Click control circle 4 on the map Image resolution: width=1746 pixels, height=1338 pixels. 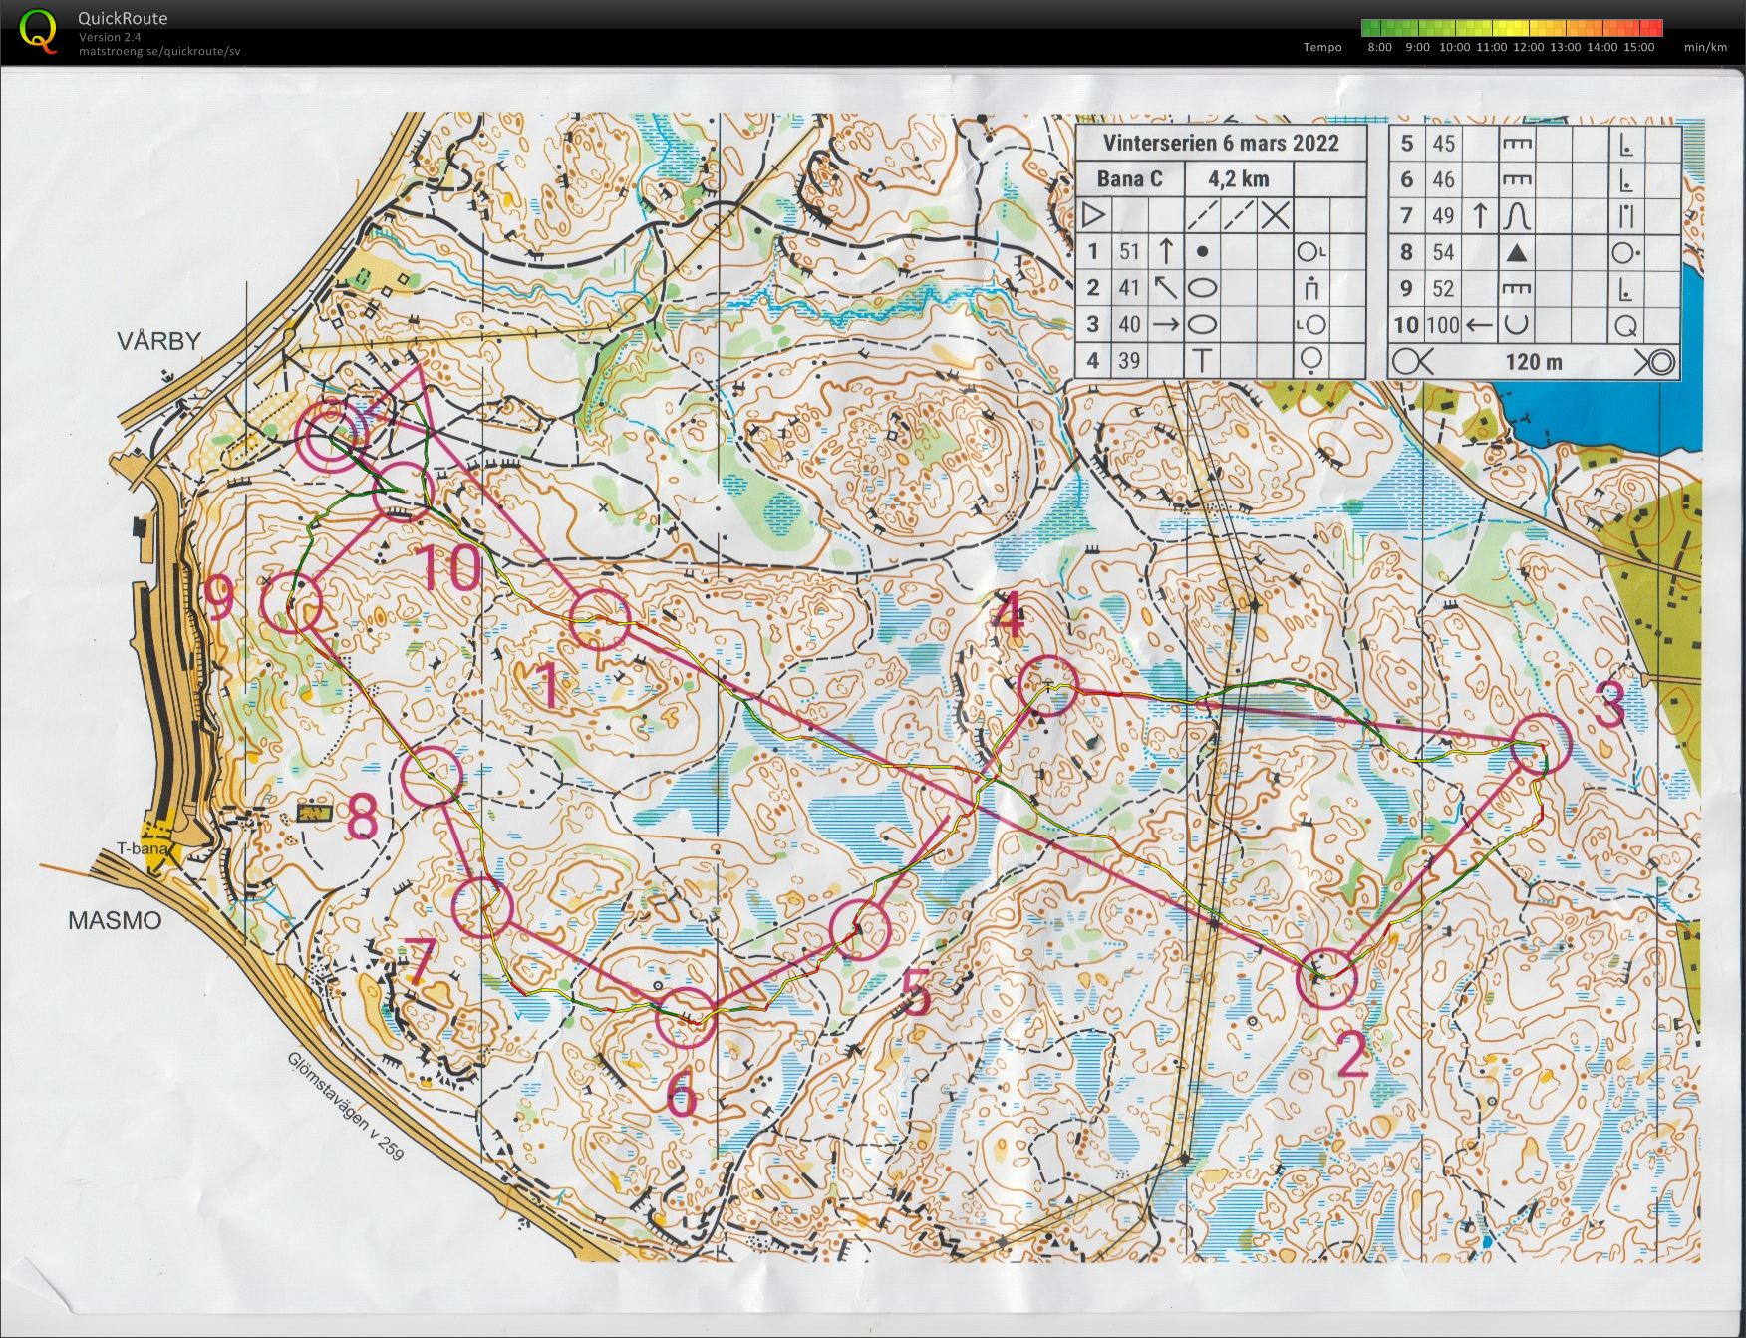click(x=1049, y=685)
